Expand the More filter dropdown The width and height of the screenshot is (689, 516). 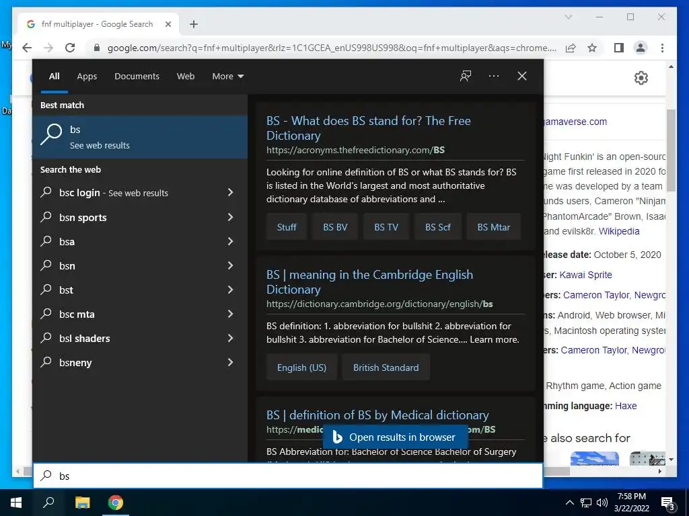(227, 77)
